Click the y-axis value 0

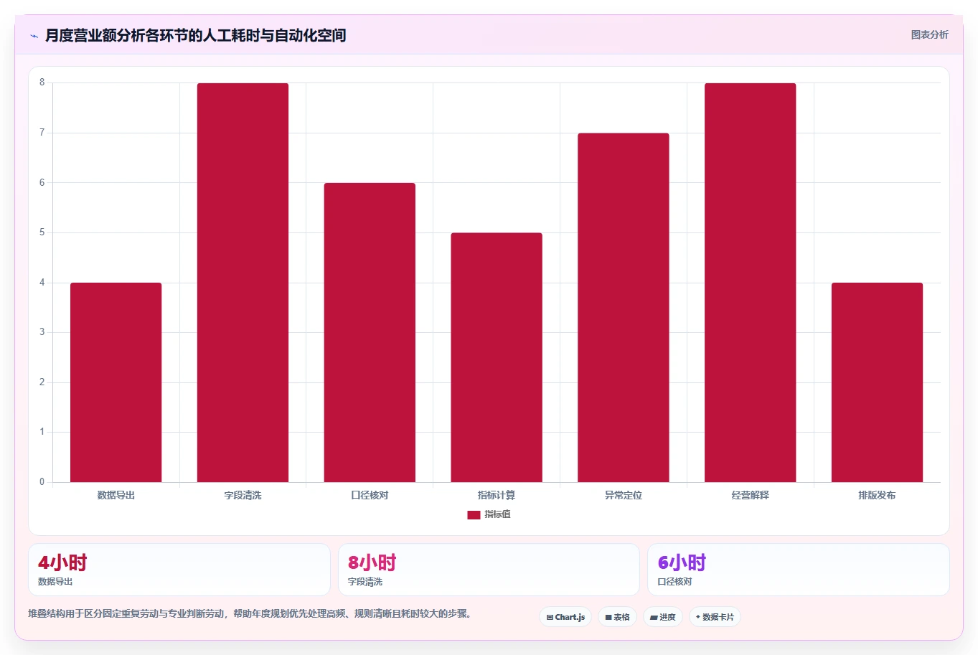[x=42, y=482]
